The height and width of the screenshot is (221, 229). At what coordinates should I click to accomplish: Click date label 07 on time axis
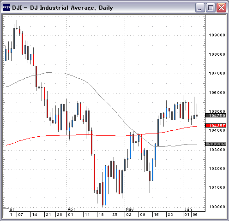[21, 215]
